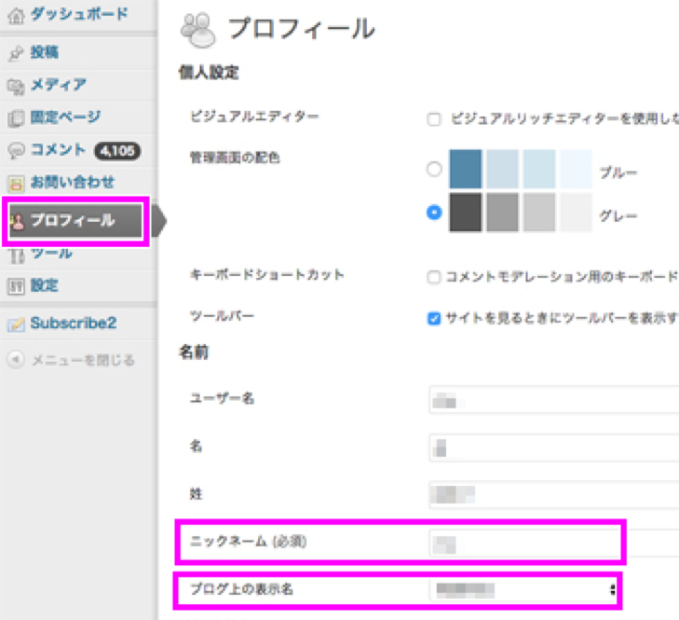Click the 設定 settings icon in sidebar

click(x=15, y=286)
